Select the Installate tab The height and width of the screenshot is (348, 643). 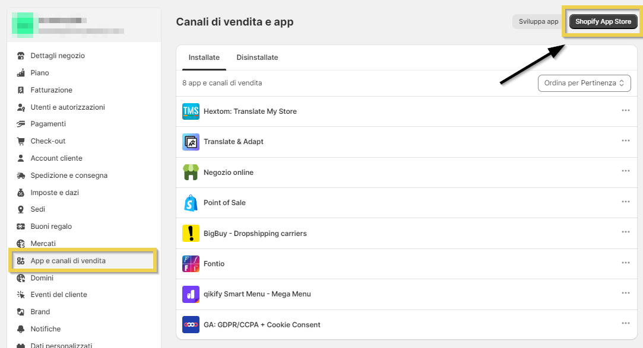click(x=204, y=58)
